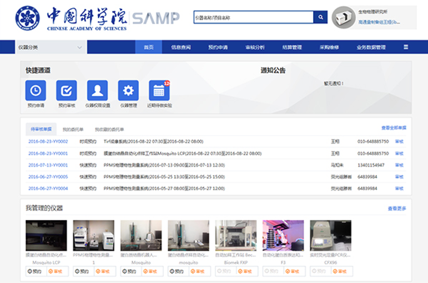Open the hamburger menu in navigation bar
Image resolution: width=428 pixels, height=283 pixels.
[x=406, y=47]
